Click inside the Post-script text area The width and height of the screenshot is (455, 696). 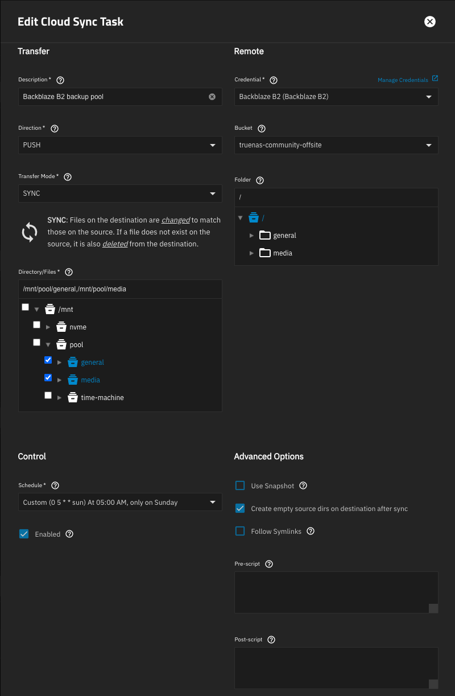[x=336, y=668]
